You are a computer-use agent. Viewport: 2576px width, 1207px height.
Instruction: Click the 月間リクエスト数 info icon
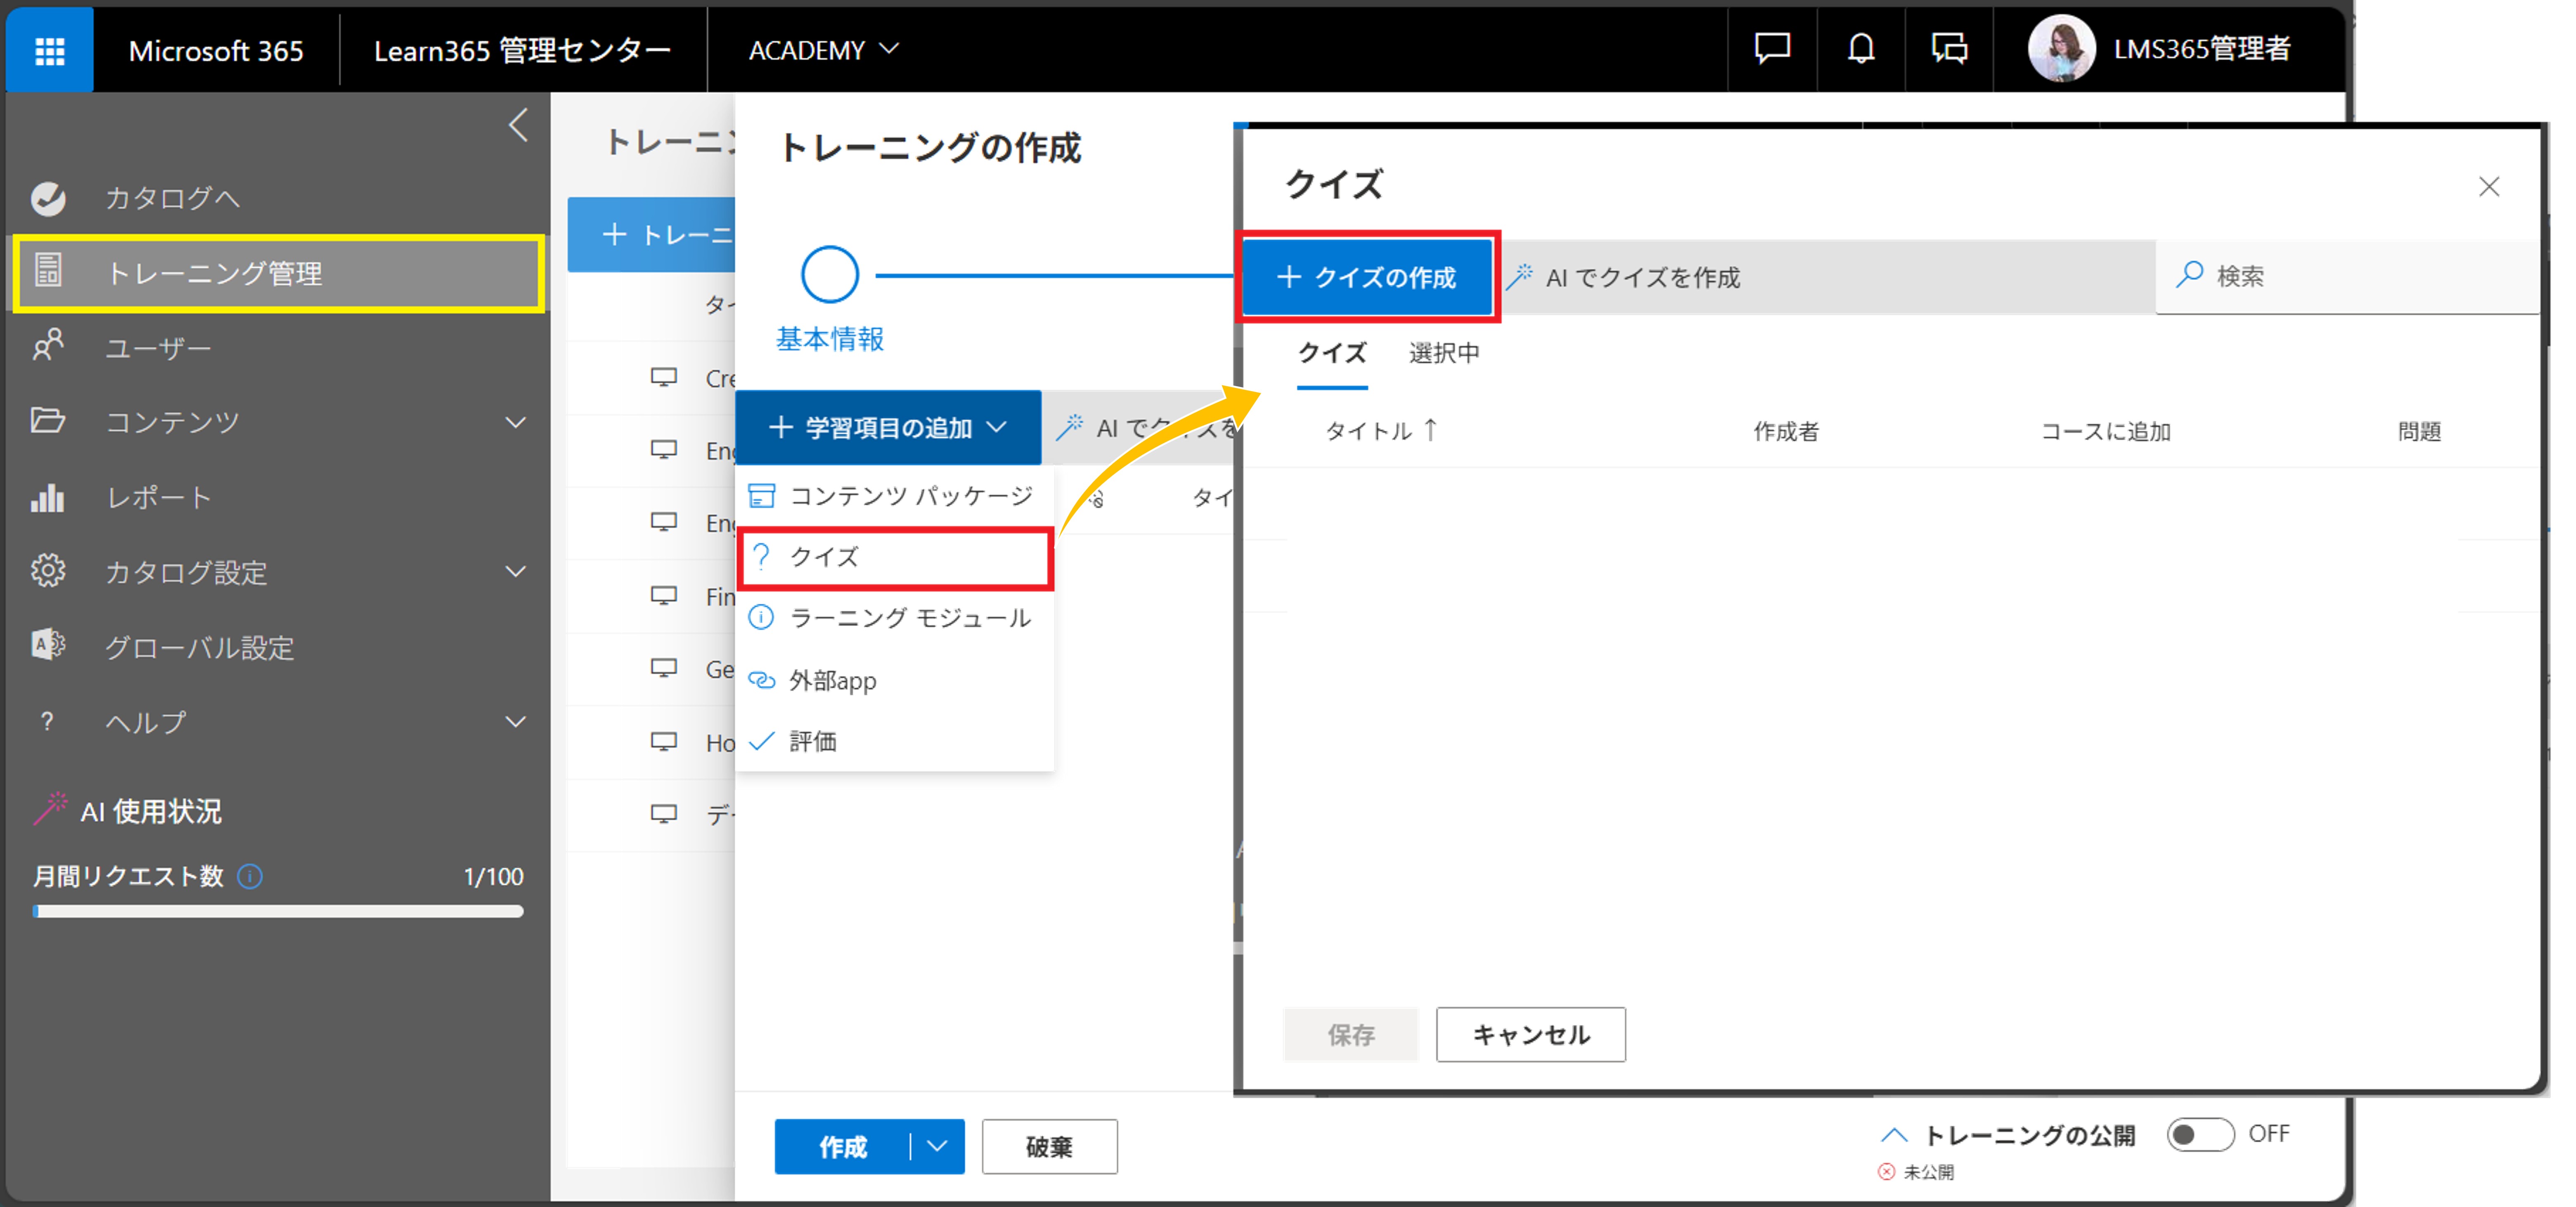click(x=250, y=876)
